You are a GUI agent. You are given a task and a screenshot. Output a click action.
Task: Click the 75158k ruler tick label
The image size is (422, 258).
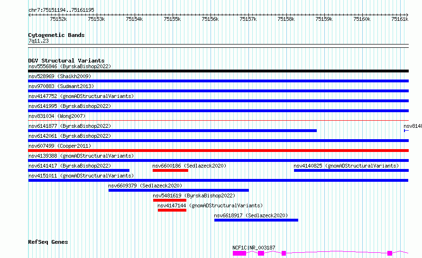pyautogui.click(x=286, y=19)
